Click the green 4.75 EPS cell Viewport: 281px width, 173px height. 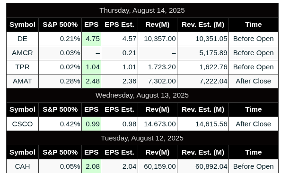point(91,39)
